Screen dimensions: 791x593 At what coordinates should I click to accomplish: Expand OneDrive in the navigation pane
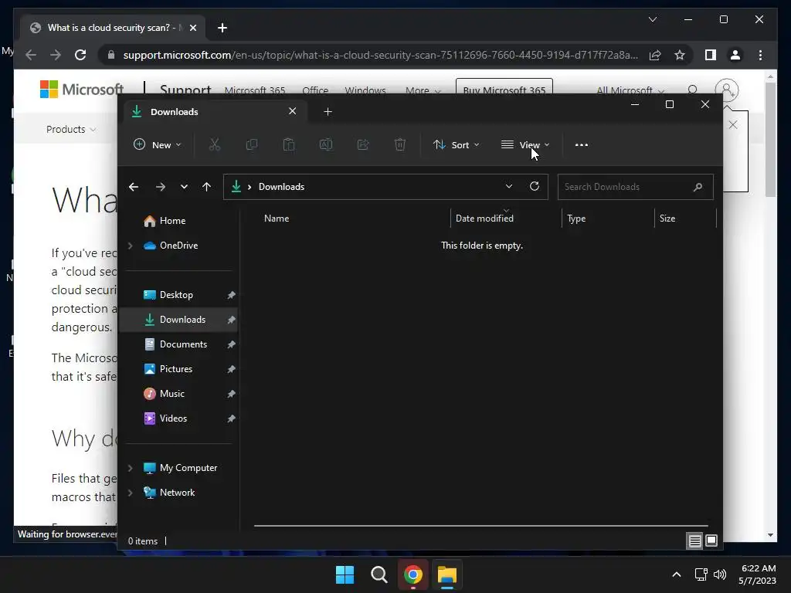coord(130,246)
